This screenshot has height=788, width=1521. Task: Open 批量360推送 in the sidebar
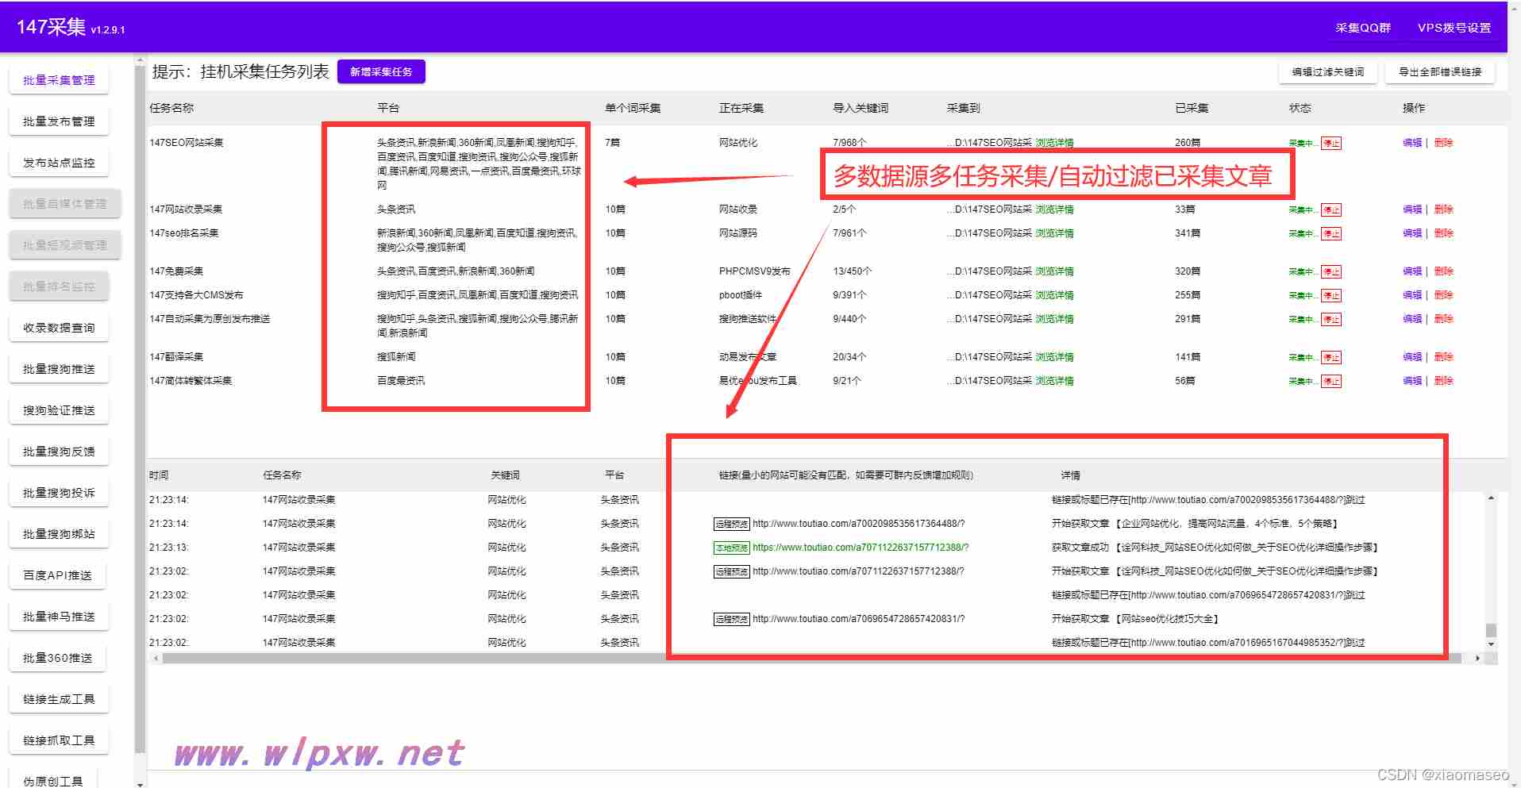[x=59, y=658]
